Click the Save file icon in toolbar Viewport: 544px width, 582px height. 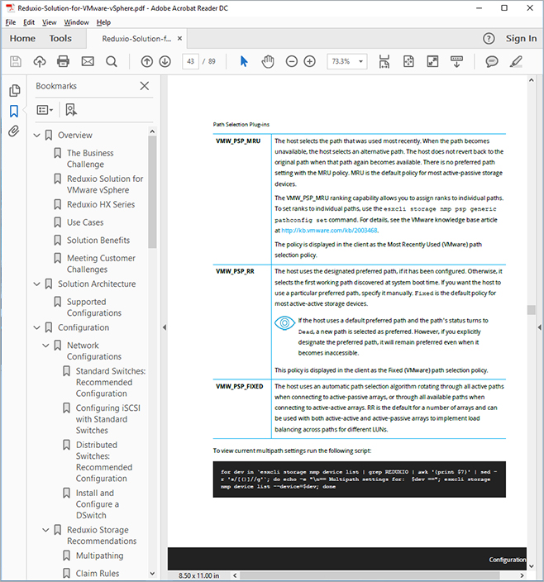tap(15, 61)
